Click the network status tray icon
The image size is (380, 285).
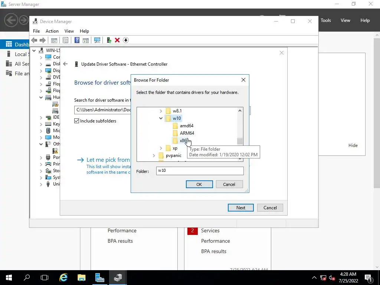point(323,278)
